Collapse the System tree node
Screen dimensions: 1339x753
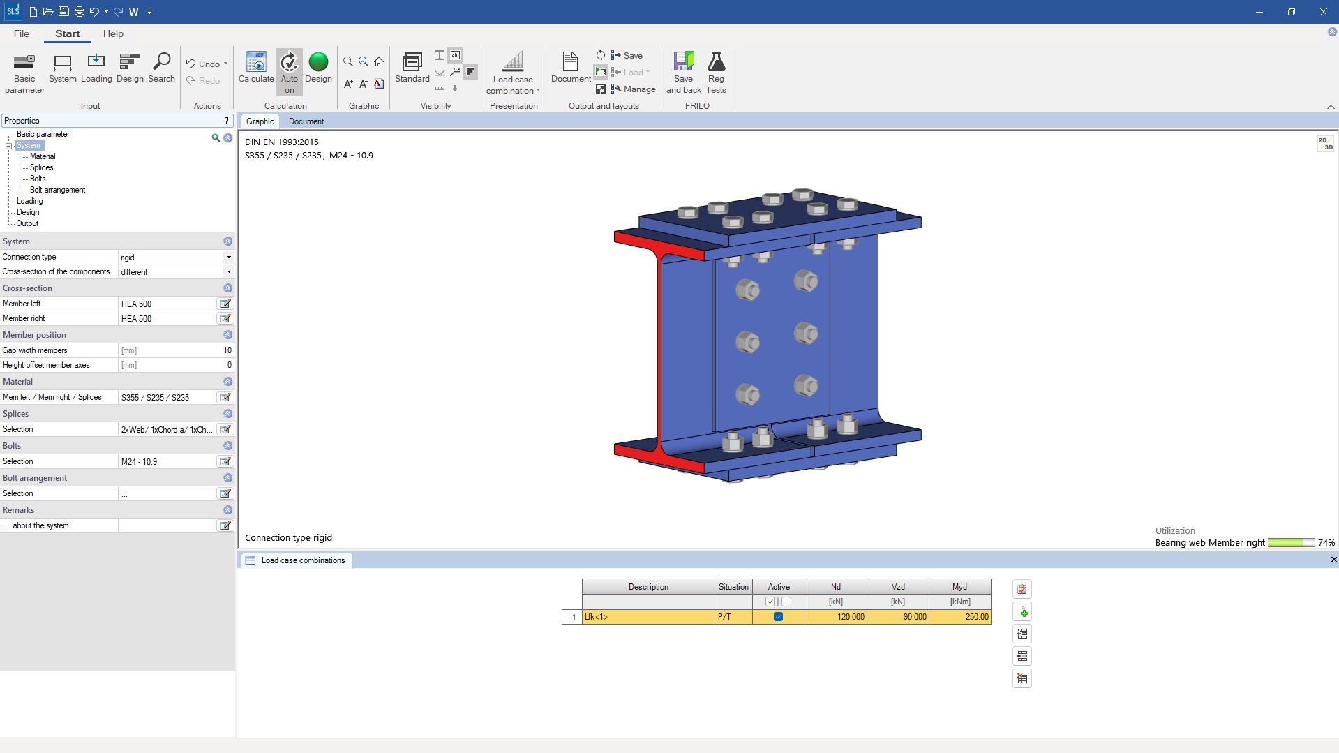(9, 146)
